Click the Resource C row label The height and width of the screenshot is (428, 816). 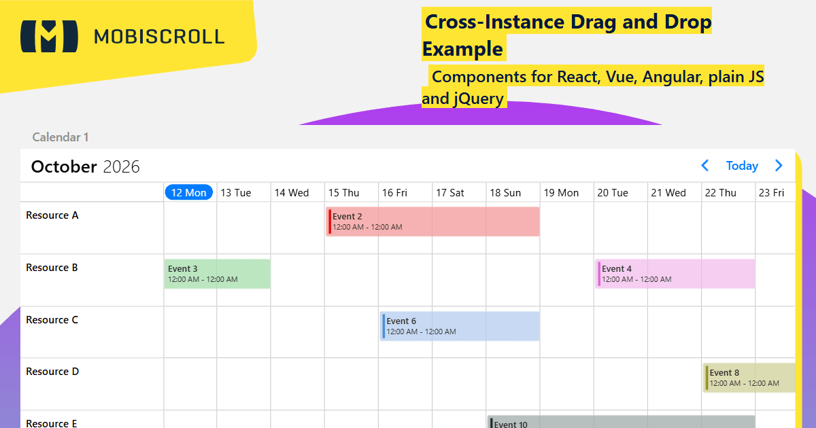[52, 320]
